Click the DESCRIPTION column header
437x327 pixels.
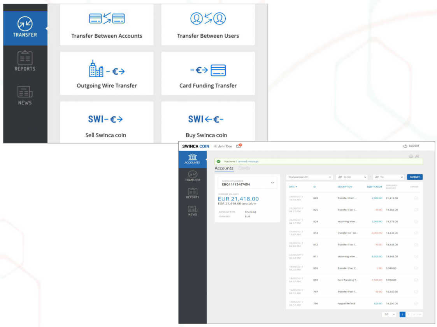click(x=345, y=187)
